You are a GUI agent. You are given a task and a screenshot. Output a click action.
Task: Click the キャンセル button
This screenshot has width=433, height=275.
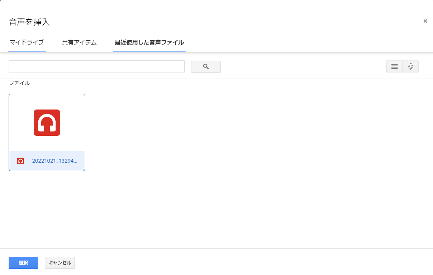coord(60,263)
